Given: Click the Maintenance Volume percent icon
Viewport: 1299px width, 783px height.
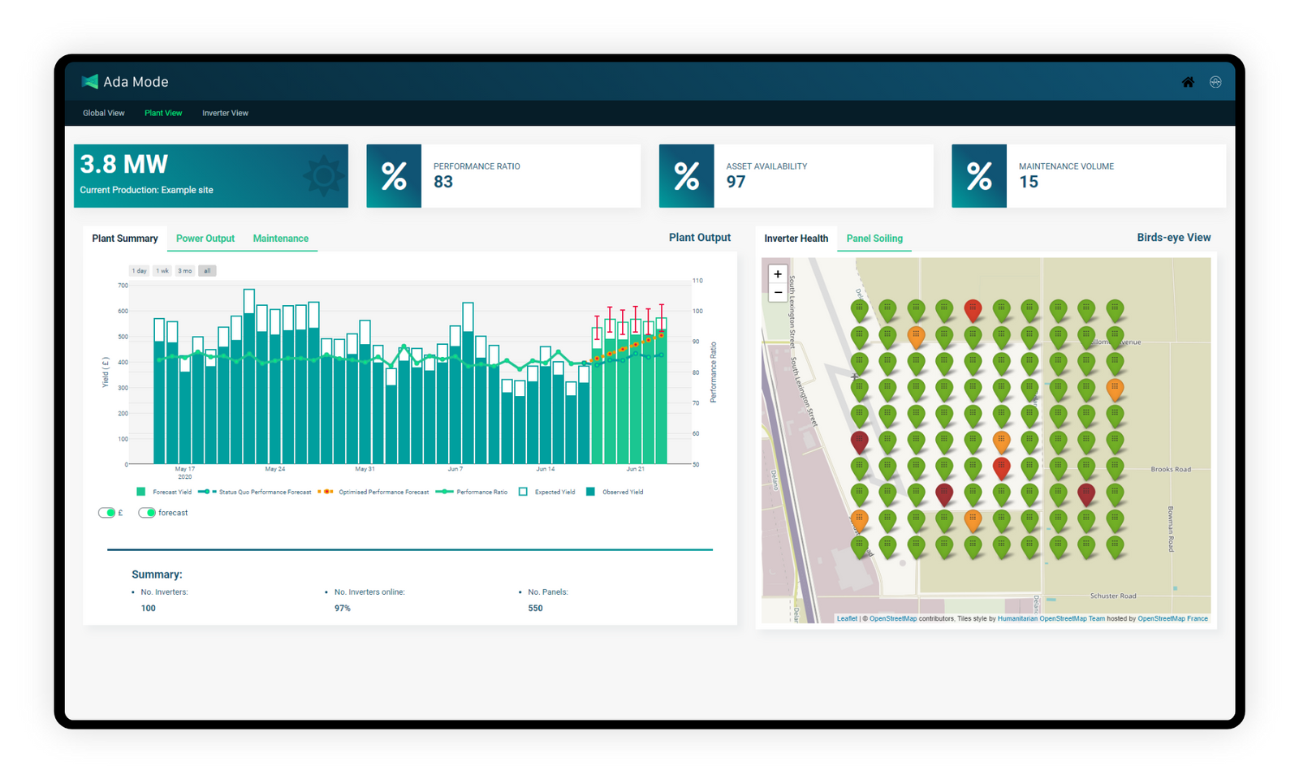Looking at the screenshot, I should pos(979,176).
